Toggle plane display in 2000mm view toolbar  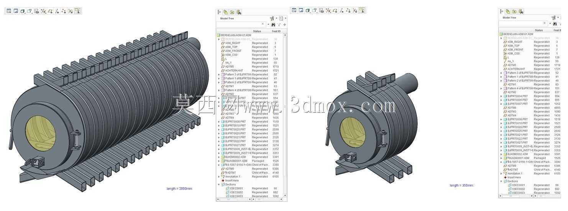(50, 11)
